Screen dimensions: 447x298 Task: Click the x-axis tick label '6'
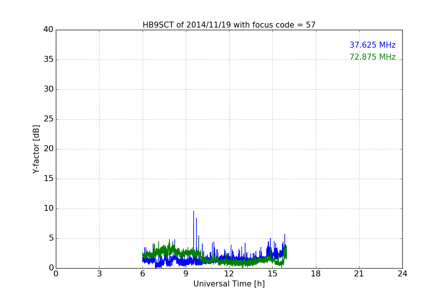coord(143,274)
